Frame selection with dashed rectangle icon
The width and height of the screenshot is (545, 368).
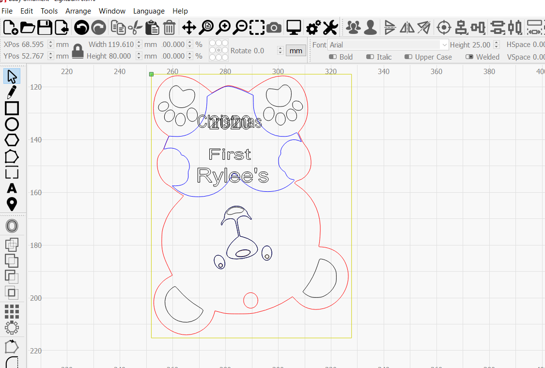[257, 28]
